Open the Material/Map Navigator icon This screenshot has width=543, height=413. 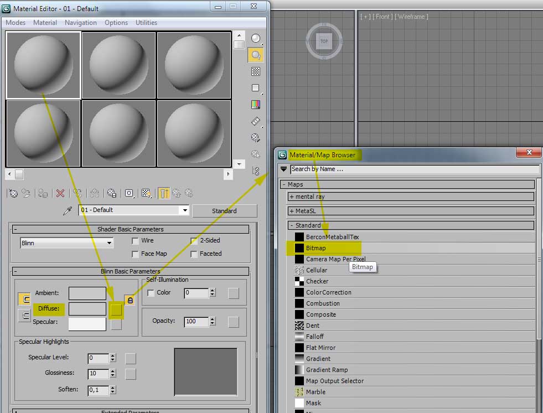[256, 171]
